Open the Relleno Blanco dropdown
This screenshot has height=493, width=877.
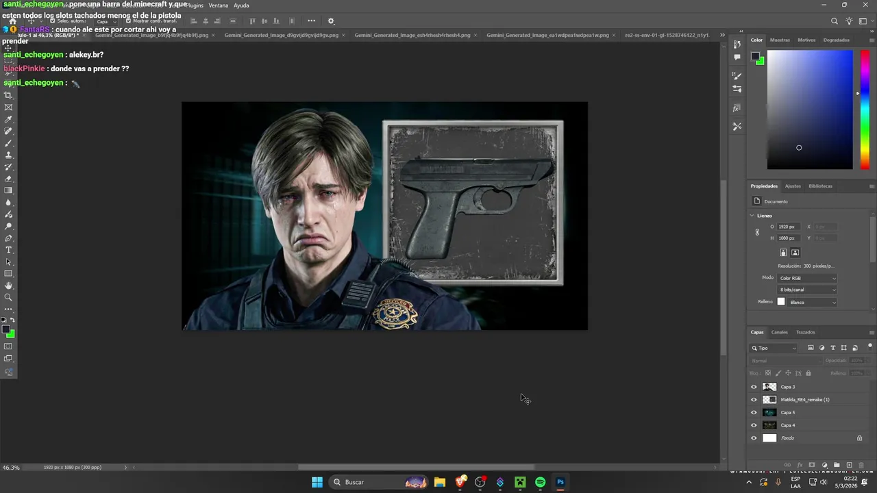(813, 302)
